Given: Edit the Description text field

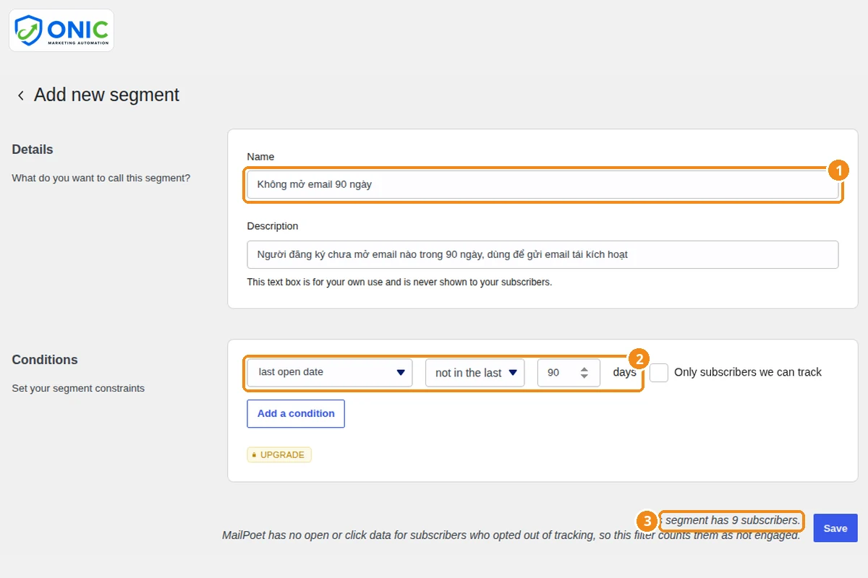Looking at the screenshot, I should click(542, 254).
